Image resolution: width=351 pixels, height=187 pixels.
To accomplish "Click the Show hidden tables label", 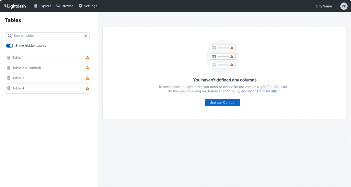I will click(31, 46).
